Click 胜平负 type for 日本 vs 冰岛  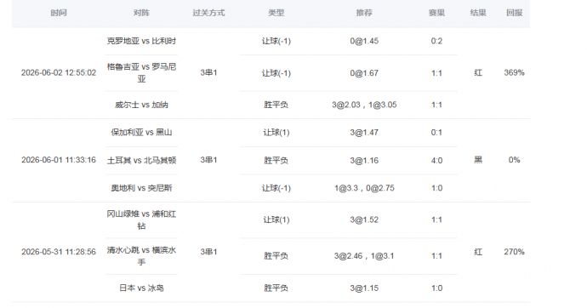point(276,288)
